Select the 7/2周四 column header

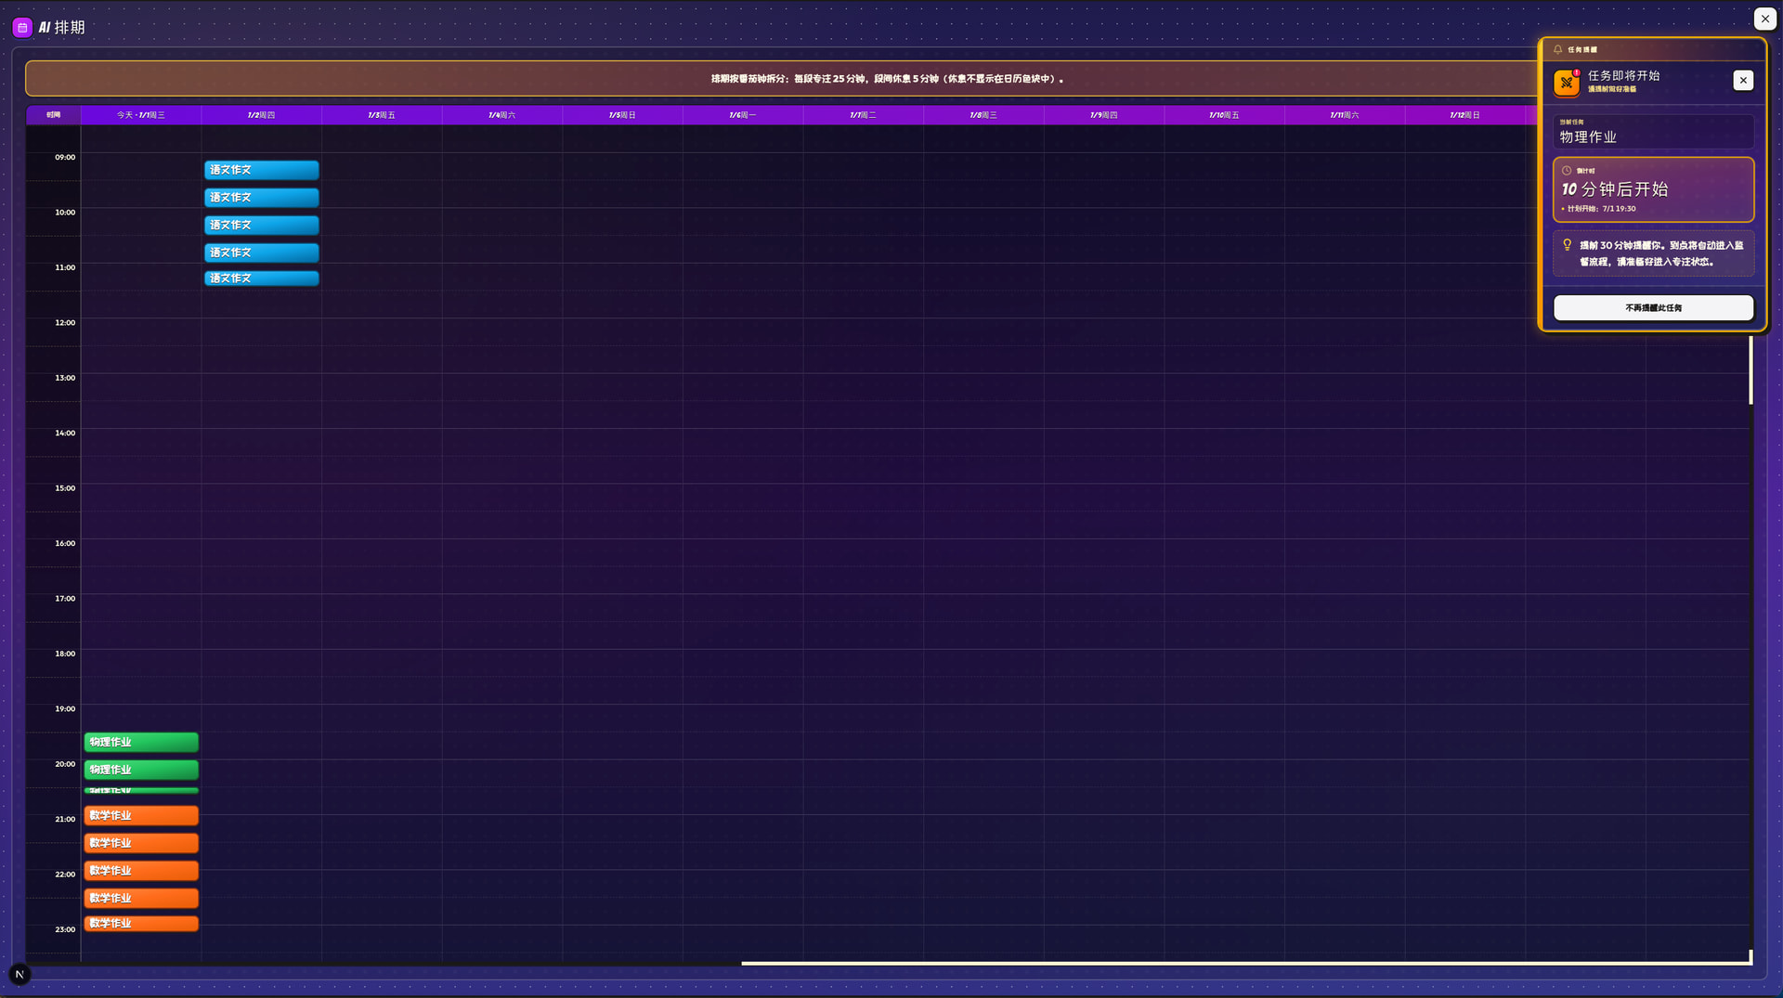(261, 115)
